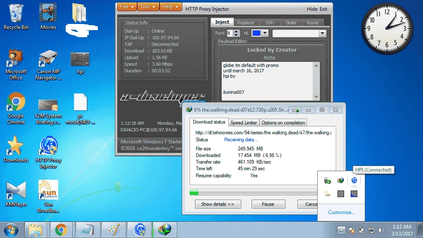The height and width of the screenshot is (238, 423).
Task: Select the Microsoft Office desktop shortcut
Action: coord(16,65)
